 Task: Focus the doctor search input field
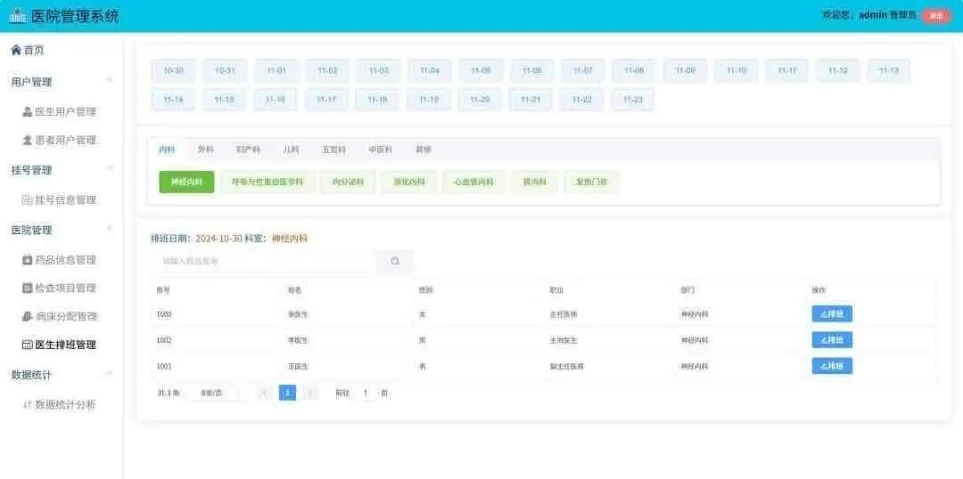click(264, 261)
